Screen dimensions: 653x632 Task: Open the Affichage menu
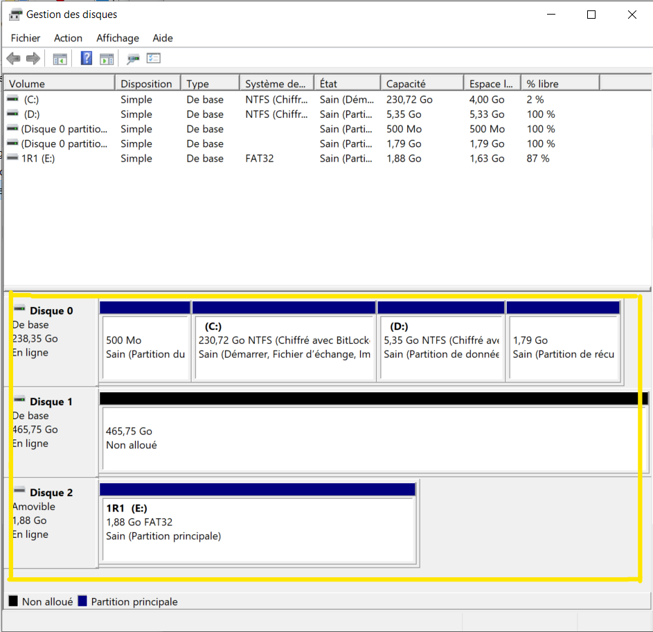click(118, 38)
